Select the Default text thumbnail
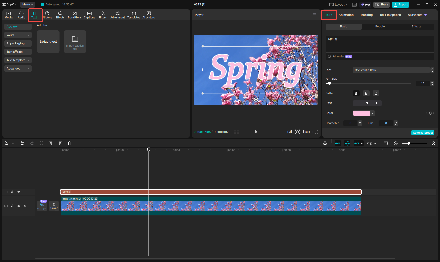 pyautogui.click(x=48, y=41)
